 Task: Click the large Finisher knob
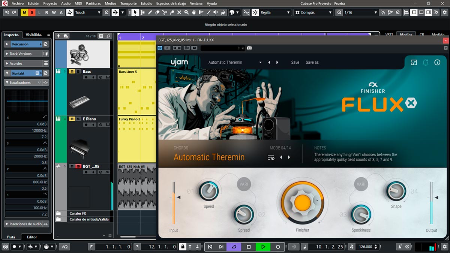[302, 202]
